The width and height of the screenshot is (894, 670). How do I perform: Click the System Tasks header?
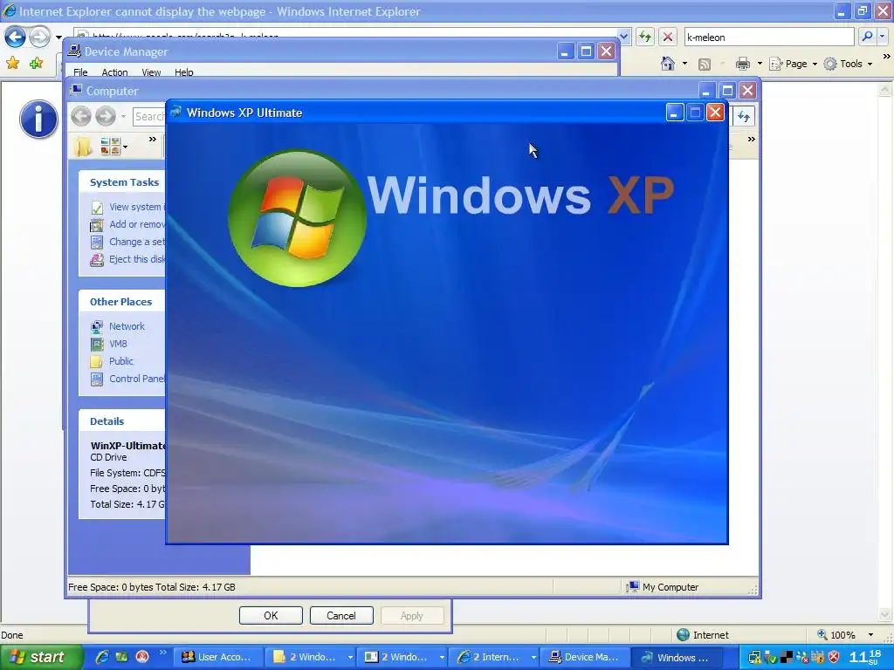pos(124,182)
